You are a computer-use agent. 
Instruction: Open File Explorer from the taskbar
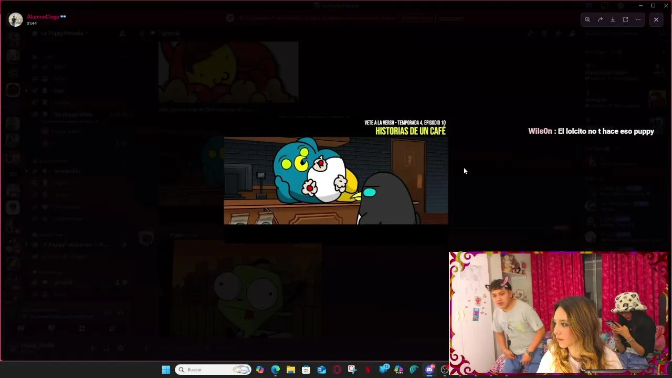(291, 370)
